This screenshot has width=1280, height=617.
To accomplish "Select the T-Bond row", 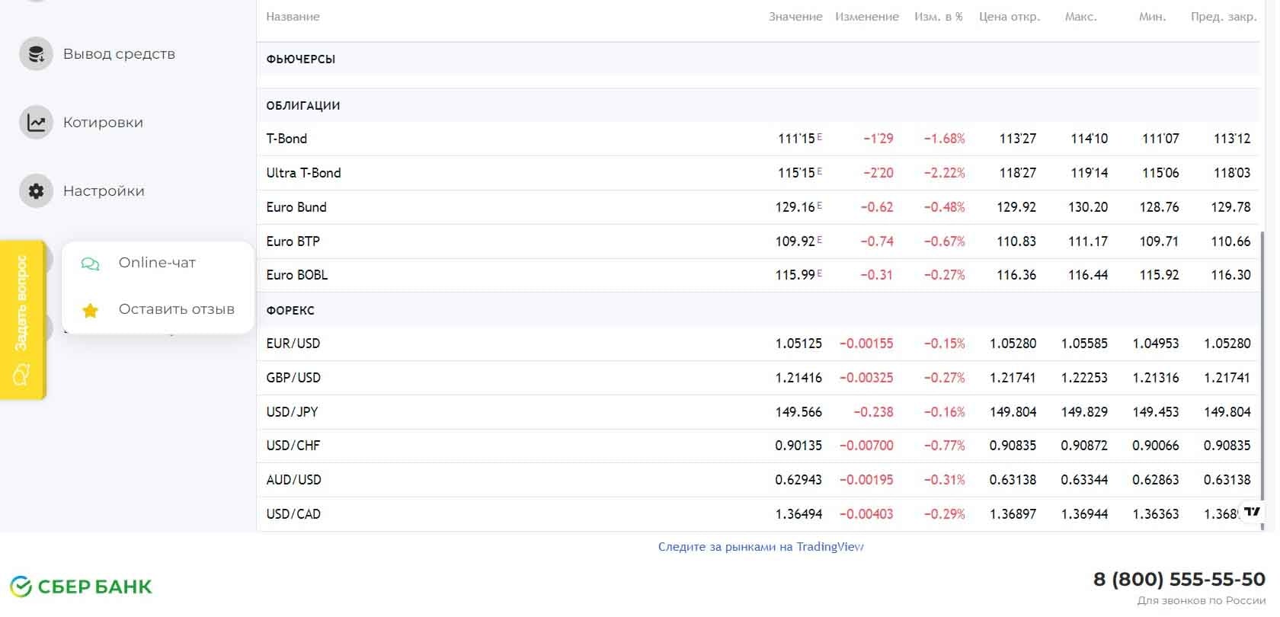I will point(757,139).
